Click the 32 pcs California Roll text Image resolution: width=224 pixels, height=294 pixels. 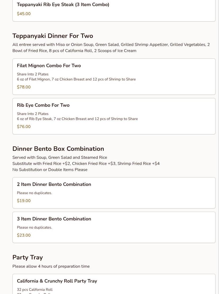tap(35, 289)
